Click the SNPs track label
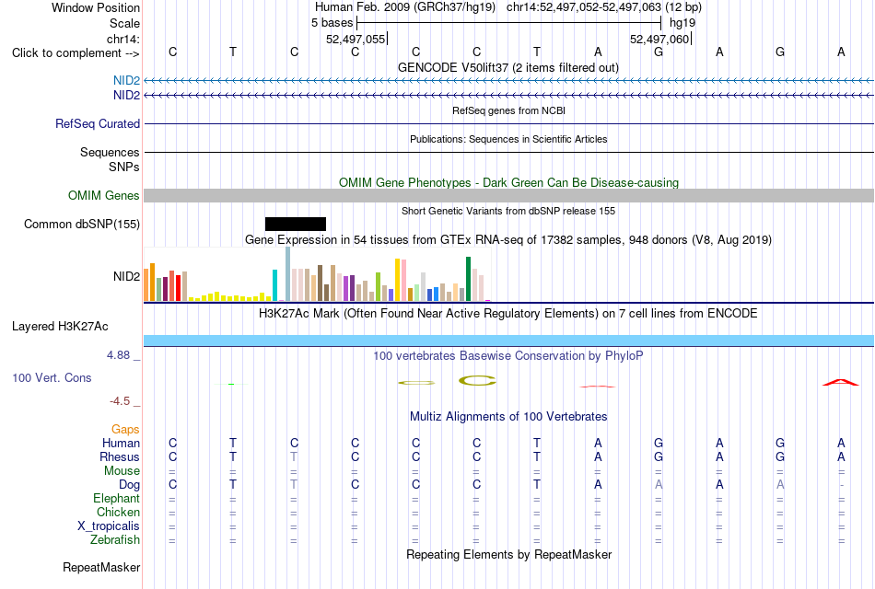The image size is (875, 589). tap(124, 167)
